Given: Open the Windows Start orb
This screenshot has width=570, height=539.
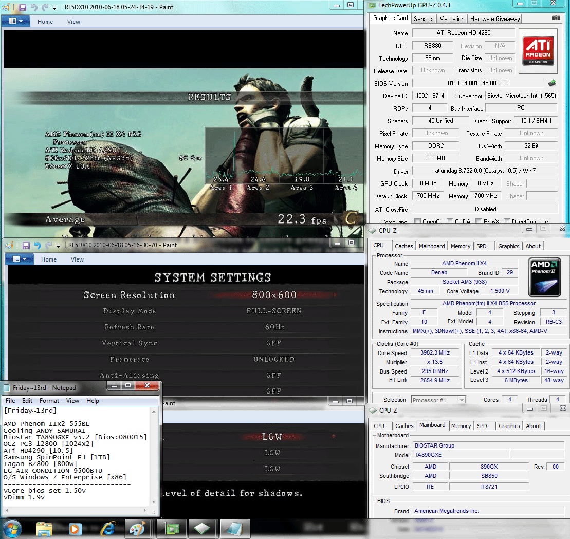Looking at the screenshot, I should click(x=13, y=529).
